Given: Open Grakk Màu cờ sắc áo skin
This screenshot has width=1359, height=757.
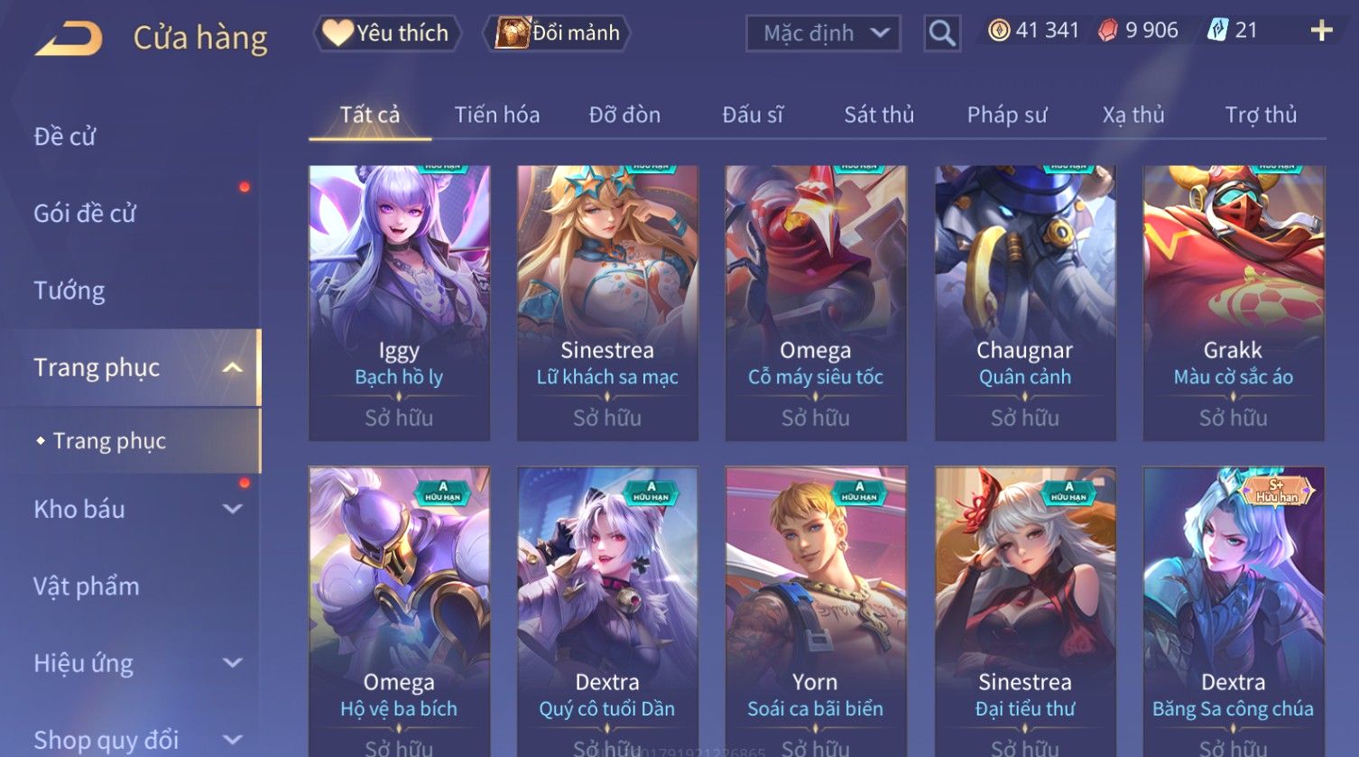Looking at the screenshot, I should 1234,303.
